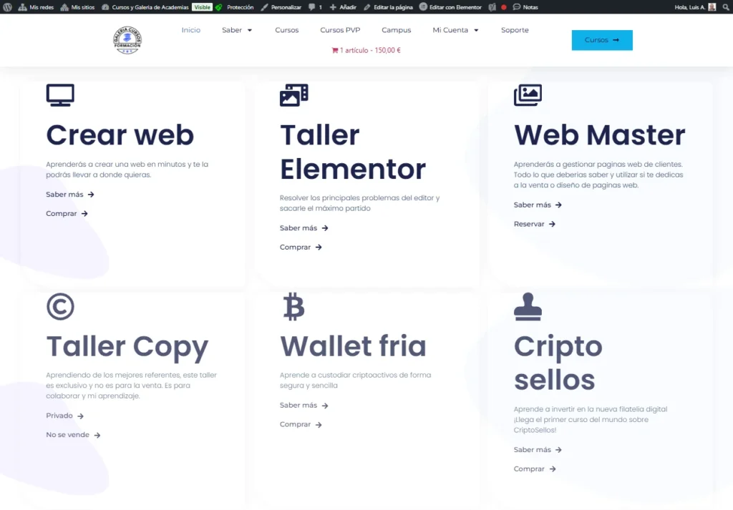Open the Crear web heading
The width and height of the screenshot is (733, 510).
[120, 135]
